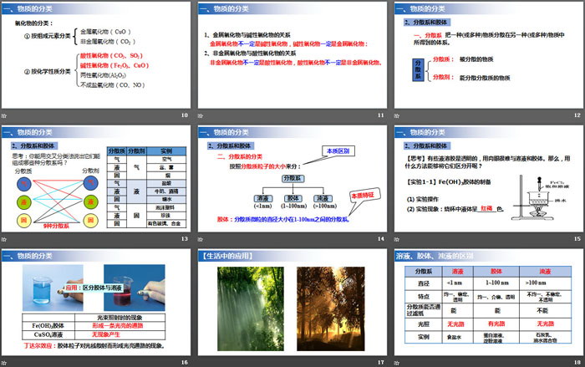The image size is (585, 367).
Task: Click the animation icon below slide 16
Action: pyautogui.click(x=5, y=361)
